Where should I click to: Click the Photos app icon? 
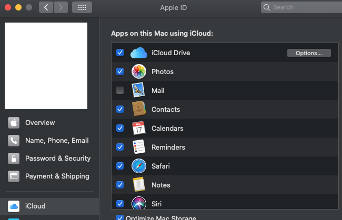point(139,71)
